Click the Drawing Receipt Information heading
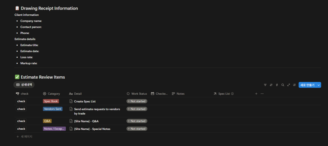Image resolution: width=328 pixels, height=146 pixels. tap(49, 8)
